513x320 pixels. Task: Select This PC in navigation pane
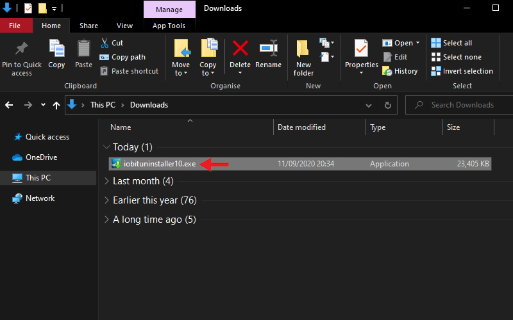48,178
